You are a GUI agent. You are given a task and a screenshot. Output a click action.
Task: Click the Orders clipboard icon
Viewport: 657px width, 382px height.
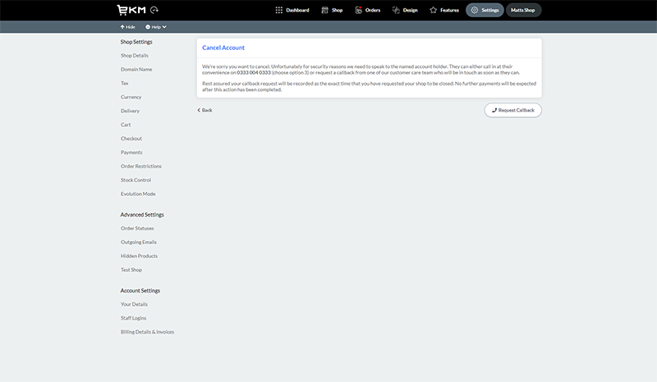pos(358,10)
